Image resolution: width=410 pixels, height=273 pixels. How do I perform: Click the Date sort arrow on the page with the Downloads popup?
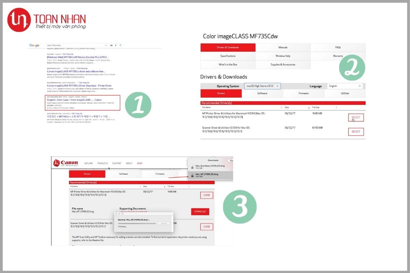click(165, 187)
